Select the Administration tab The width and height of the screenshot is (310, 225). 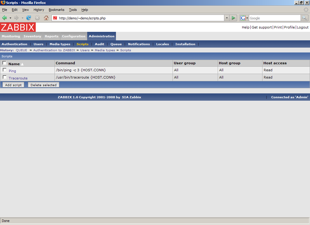click(102, 36)
